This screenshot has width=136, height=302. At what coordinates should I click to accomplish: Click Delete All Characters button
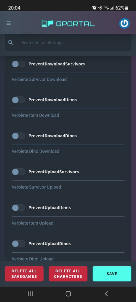(x=68, y=274)
